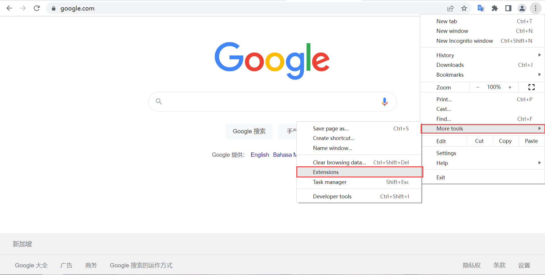Choose Find... in the menu
Image resolution: width=545 pixels, height=275 pixels.
(483, 119)
